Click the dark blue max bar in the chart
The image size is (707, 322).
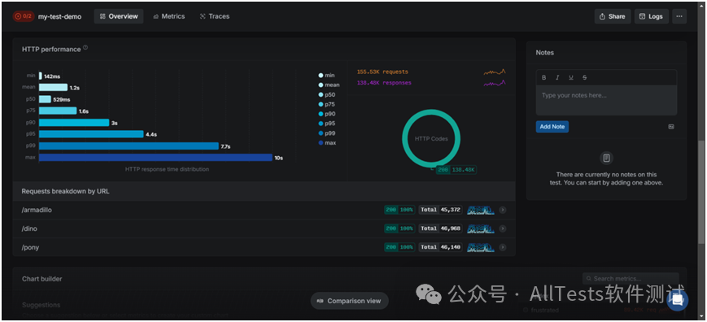(x=155, y=158)
